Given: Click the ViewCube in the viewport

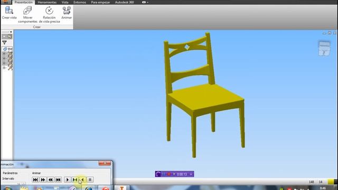Looking at the screenshot, I should click(x=324, y=49).
